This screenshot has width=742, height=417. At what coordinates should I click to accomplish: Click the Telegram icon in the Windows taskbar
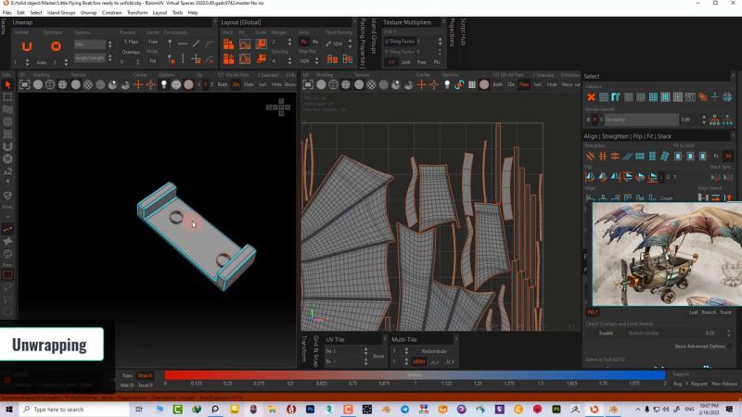406,409
